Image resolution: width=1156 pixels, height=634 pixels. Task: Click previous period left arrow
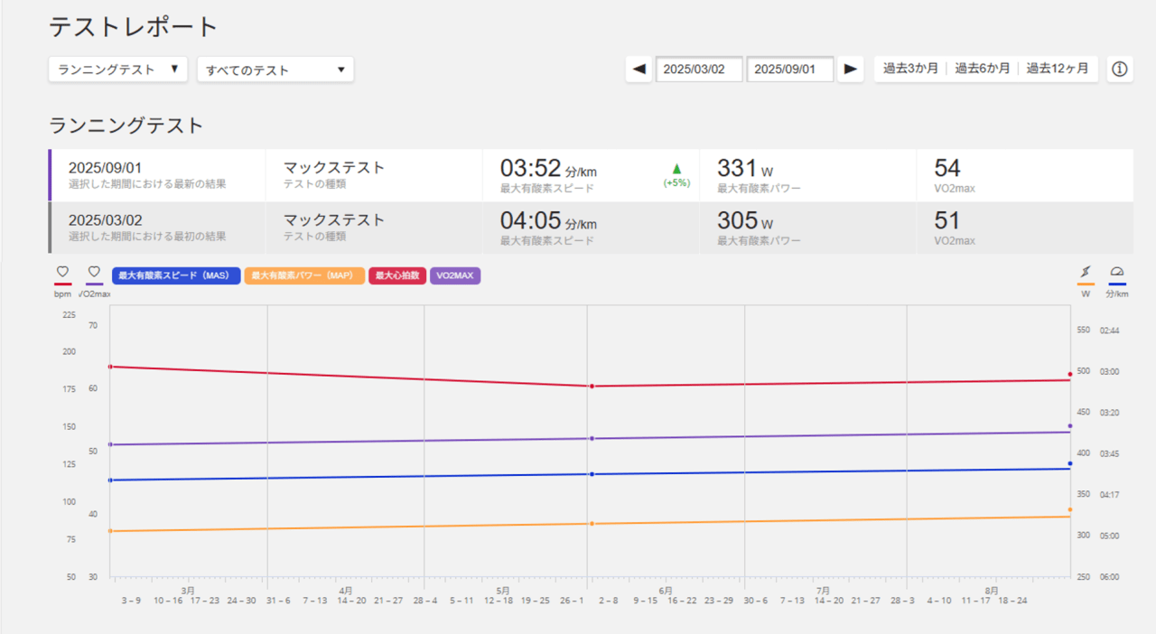(x=639, y=70)
